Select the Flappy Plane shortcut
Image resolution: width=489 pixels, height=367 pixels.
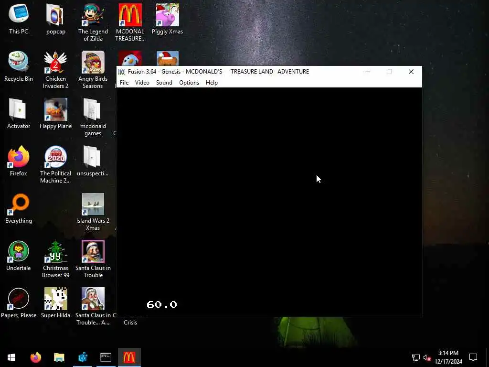tap(55, 114)
